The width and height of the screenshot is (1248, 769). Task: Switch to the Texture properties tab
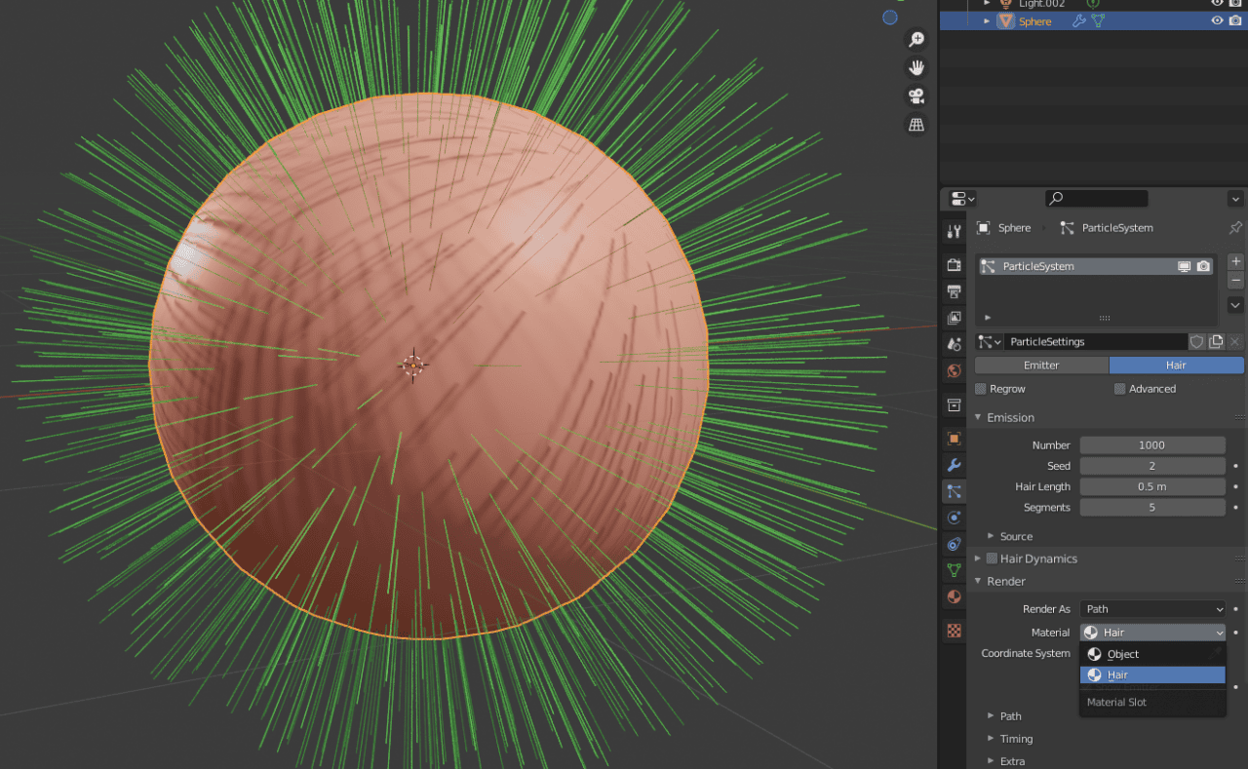click(x=953, y=630)
